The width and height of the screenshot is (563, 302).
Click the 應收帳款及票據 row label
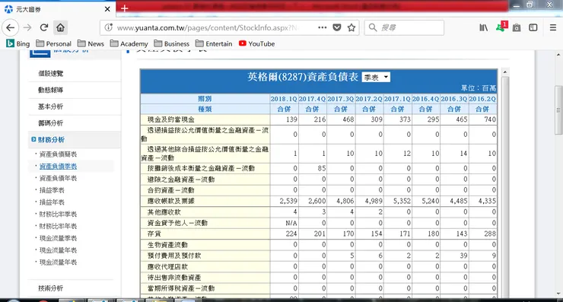[171, 201]
